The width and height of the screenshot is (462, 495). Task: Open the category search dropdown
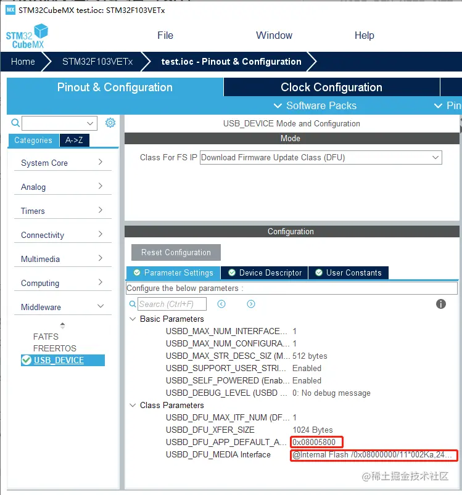pos(90,123)
